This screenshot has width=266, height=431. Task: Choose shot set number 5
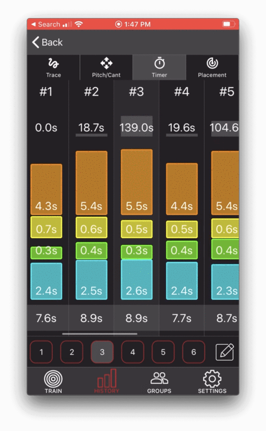[163, 351]
